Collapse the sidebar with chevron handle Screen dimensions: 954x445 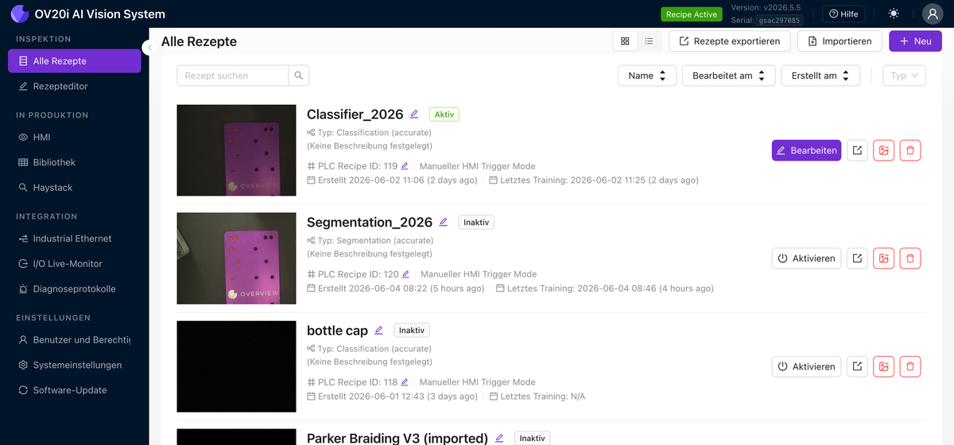tap(149, 48)
